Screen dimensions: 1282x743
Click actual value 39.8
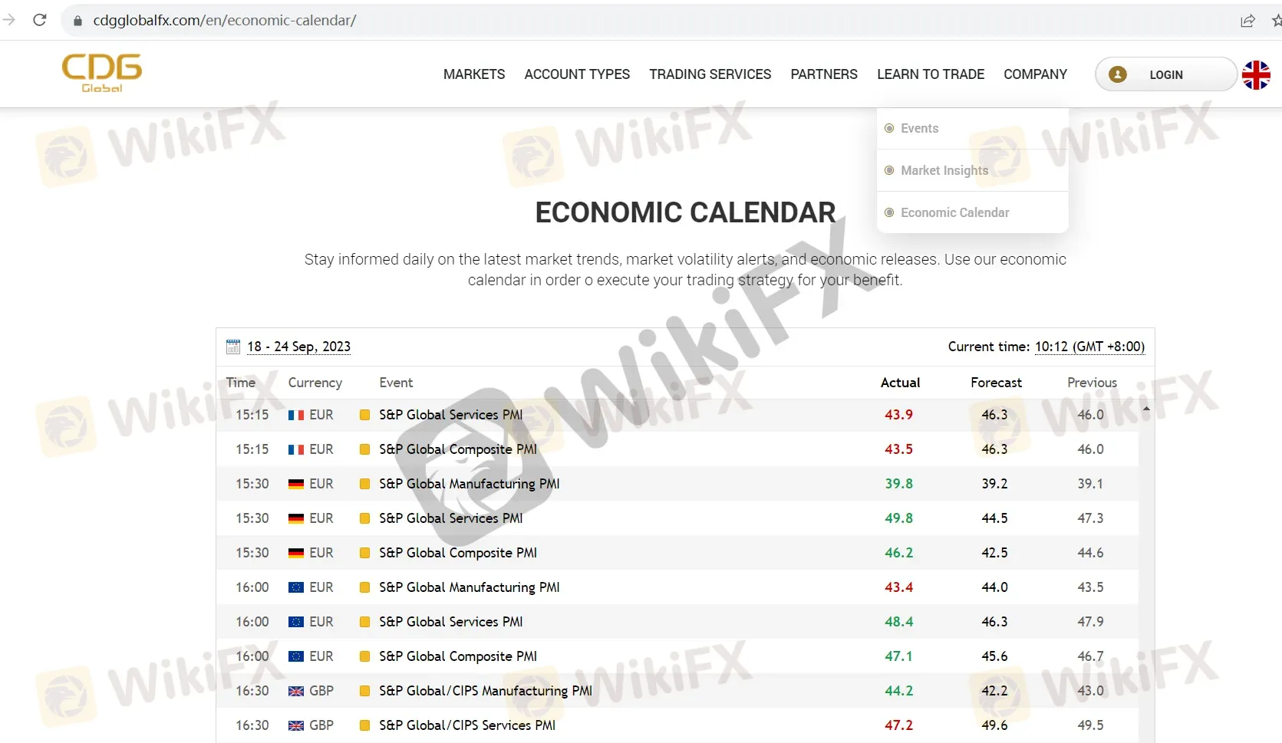(898, 484)
